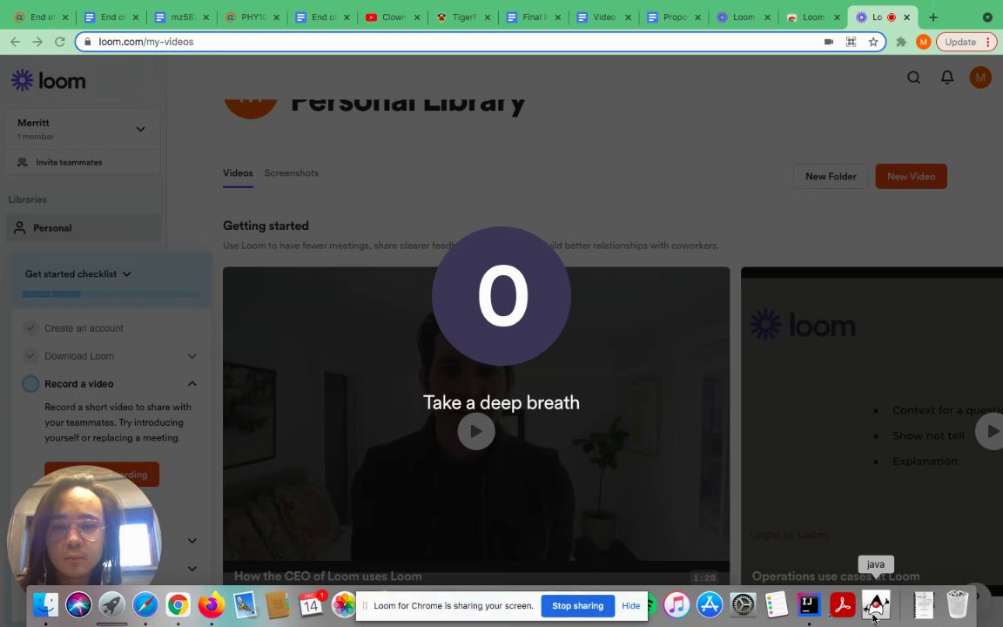Open Safari from the dock
1003x627 pixels.
(145, 604)
